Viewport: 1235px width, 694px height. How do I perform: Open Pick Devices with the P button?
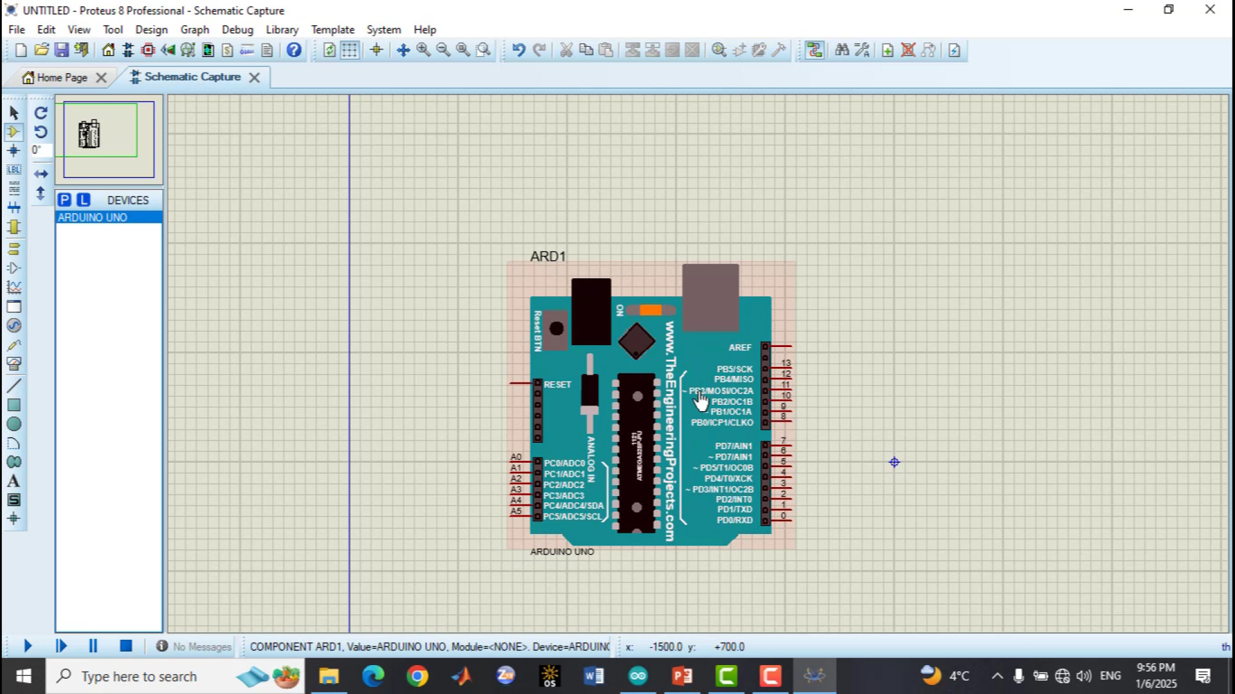pyautogui.click(x=64, y=200)
